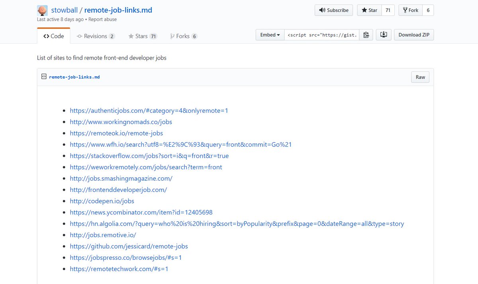
Task: Open the weworkremotely.com search link
Action: [146, 167]
